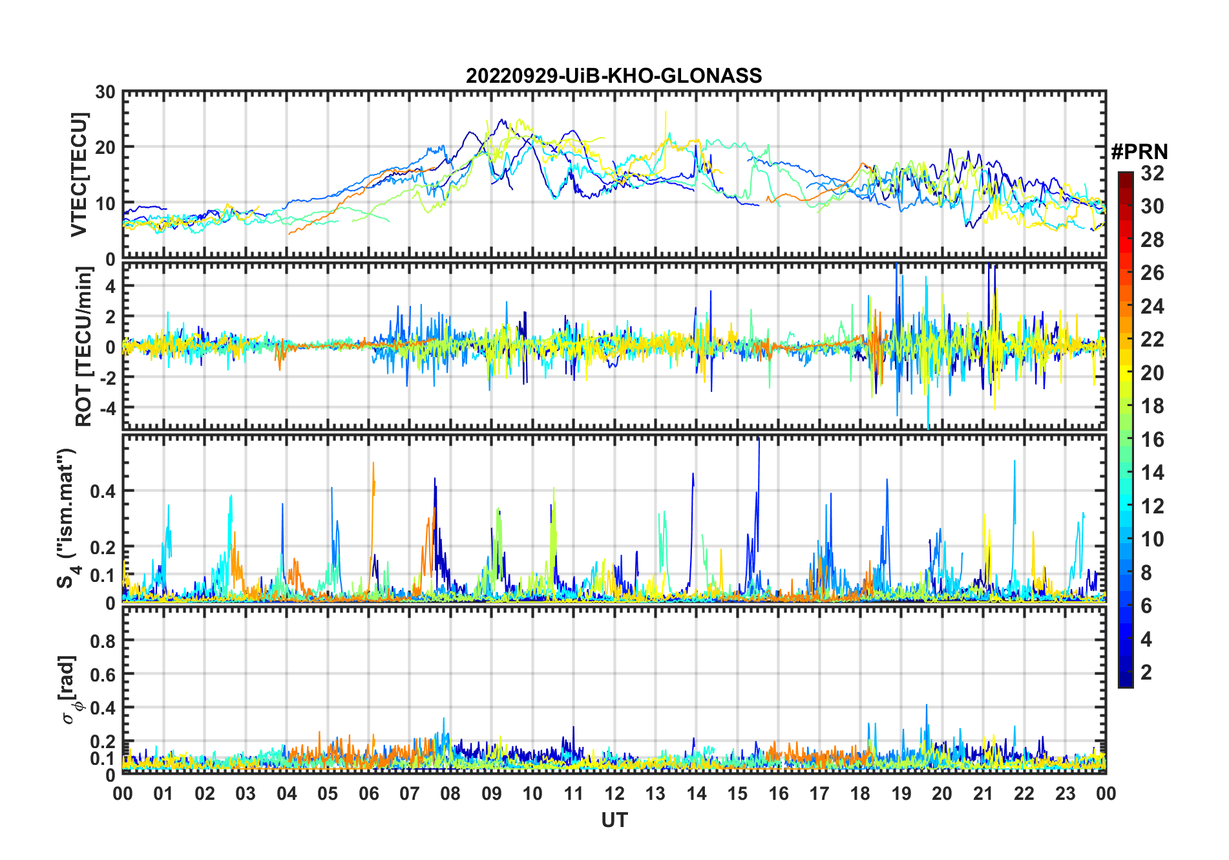This screenshot has width=1229, height=860.
Task: Click colorbar tick label 2
Action: [x=1146, y=672]
